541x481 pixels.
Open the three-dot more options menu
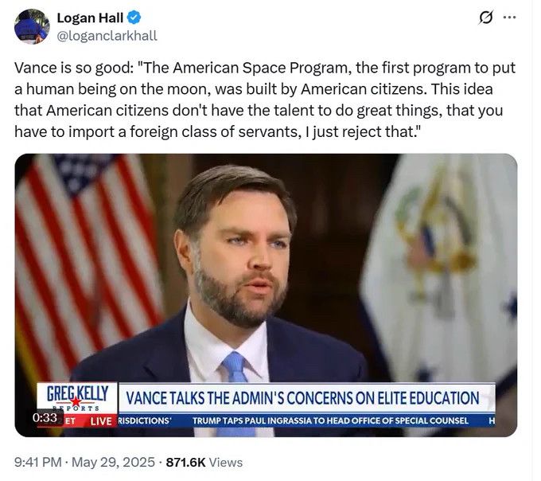[x=510, y=17]
